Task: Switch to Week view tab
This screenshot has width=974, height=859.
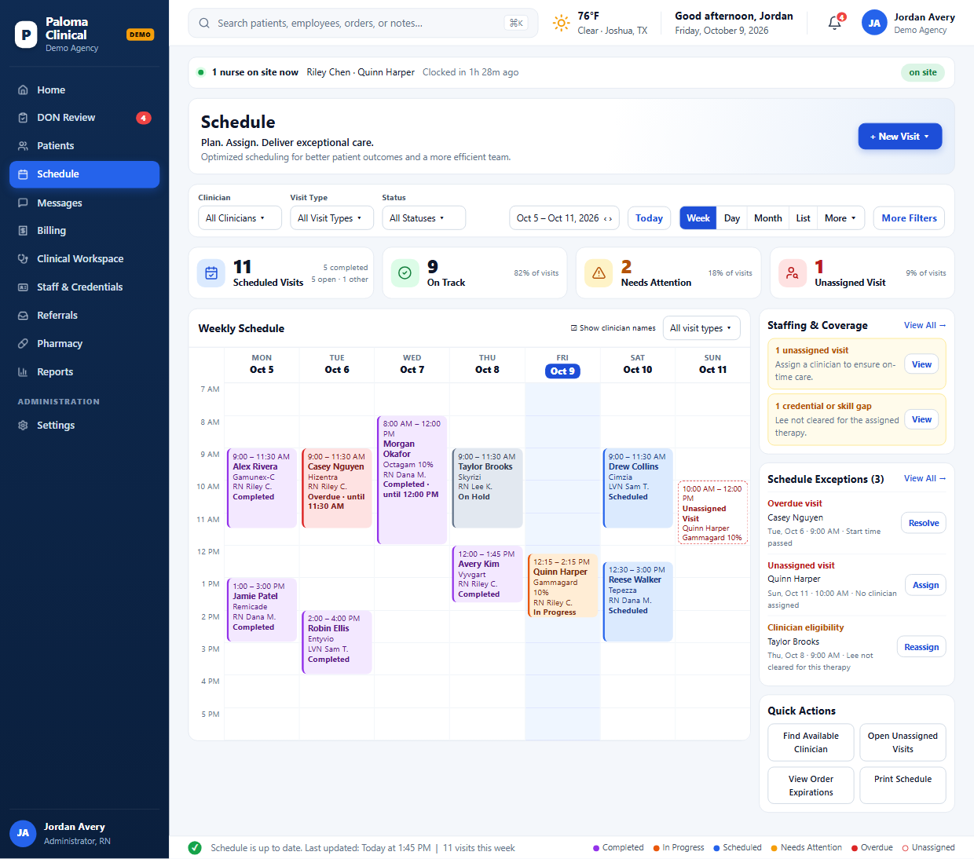Action: point(698,218)
